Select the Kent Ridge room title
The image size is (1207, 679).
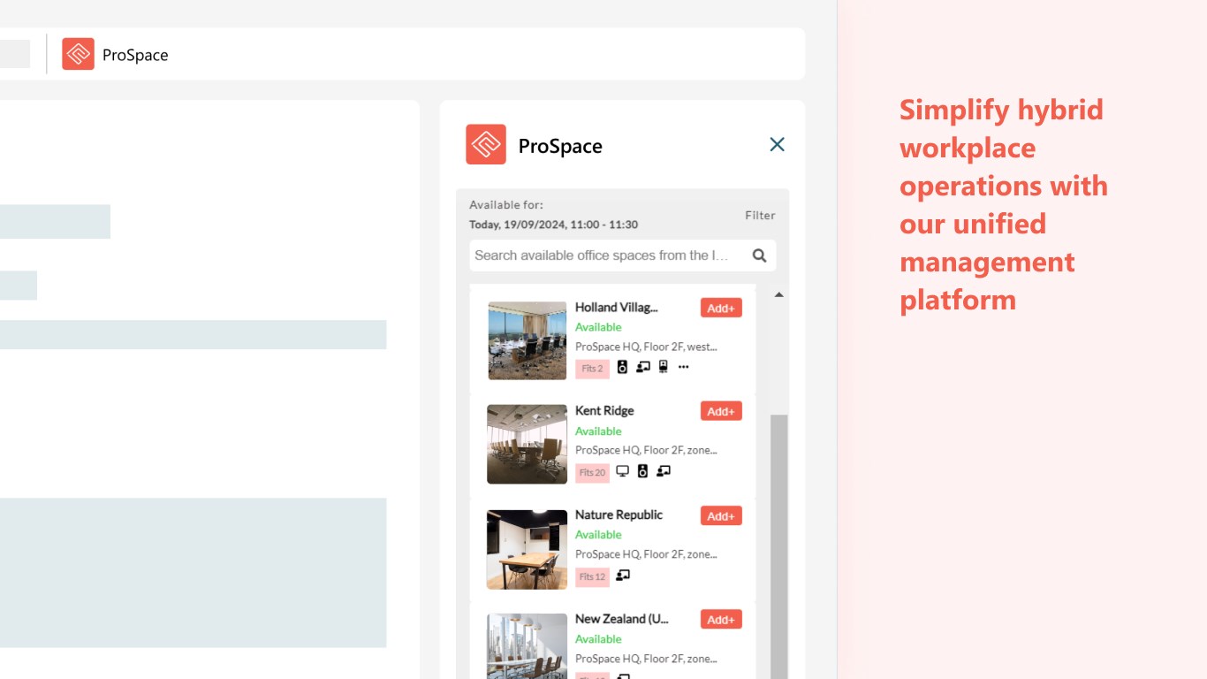(x=604, y=411)
